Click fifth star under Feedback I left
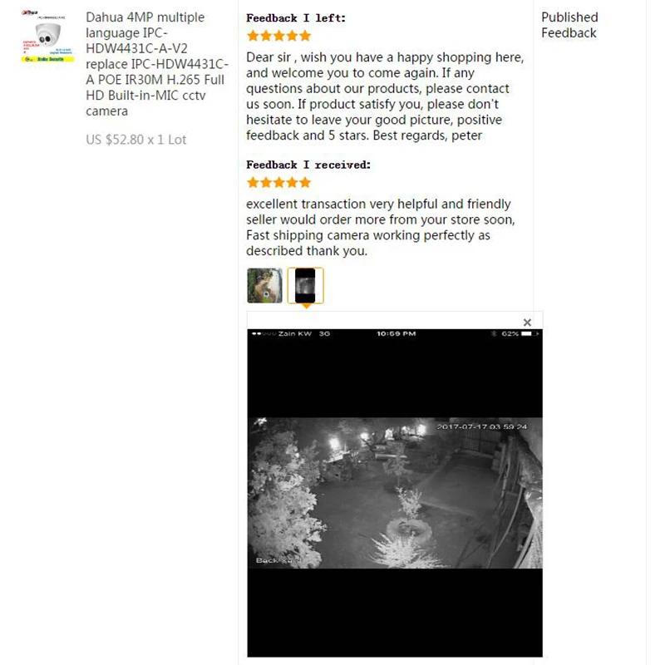 pos(305,36)
